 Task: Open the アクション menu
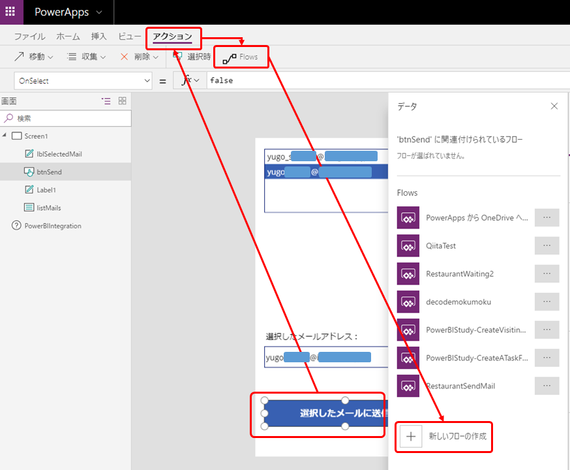[173, 37]
